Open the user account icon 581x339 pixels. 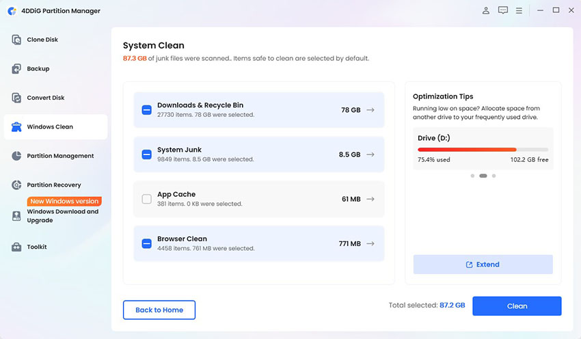(486, 10)
